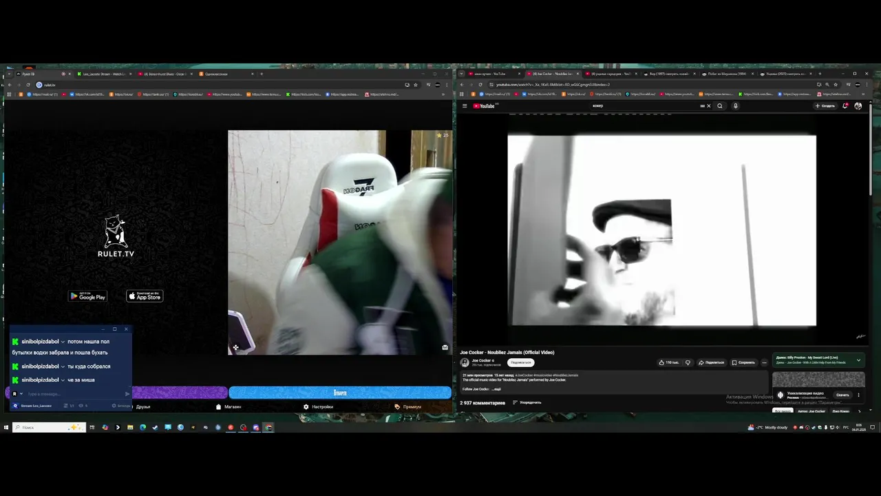Expand video description with ...ещё

(497, 389)
